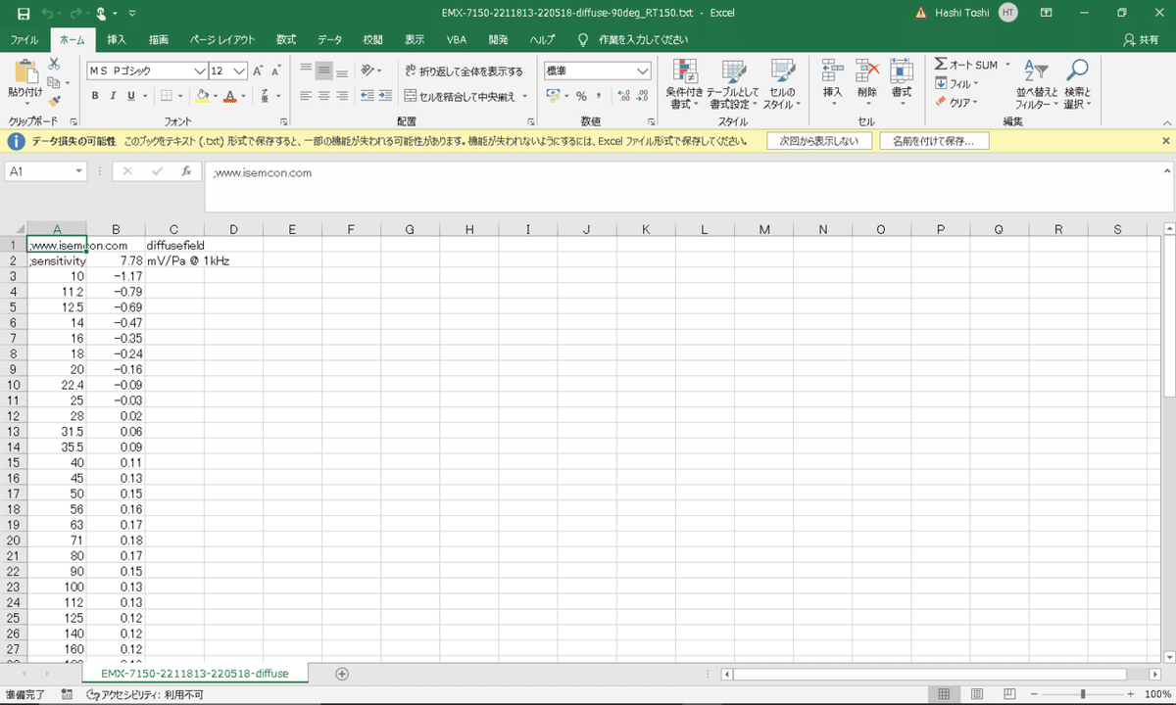The image size is (1176, 705).
Task: Toggle Italic formatting
Action: 113,96
